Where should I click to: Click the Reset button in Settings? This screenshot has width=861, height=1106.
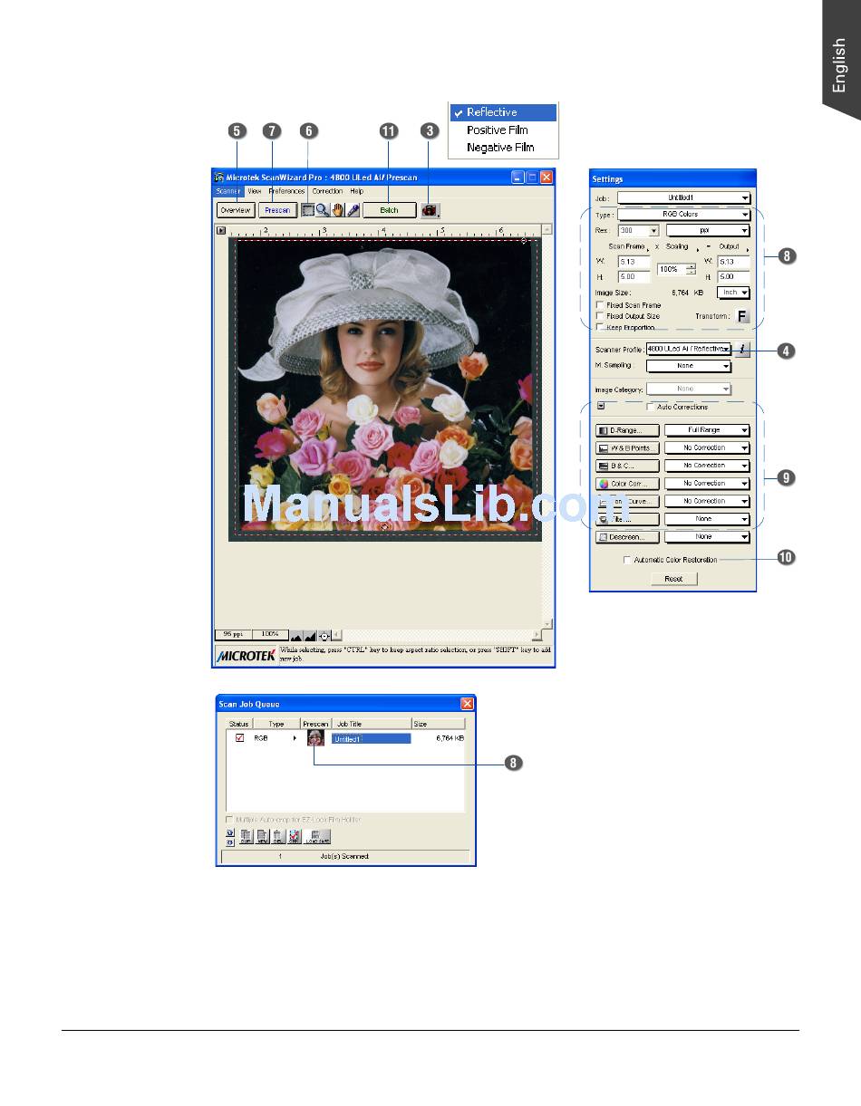click(673, 578)
